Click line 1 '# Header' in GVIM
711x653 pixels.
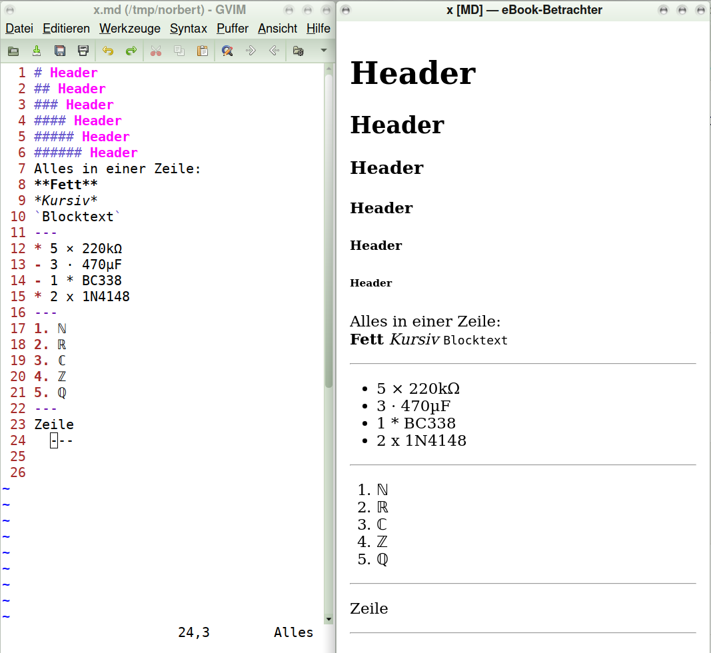(66, 73)
